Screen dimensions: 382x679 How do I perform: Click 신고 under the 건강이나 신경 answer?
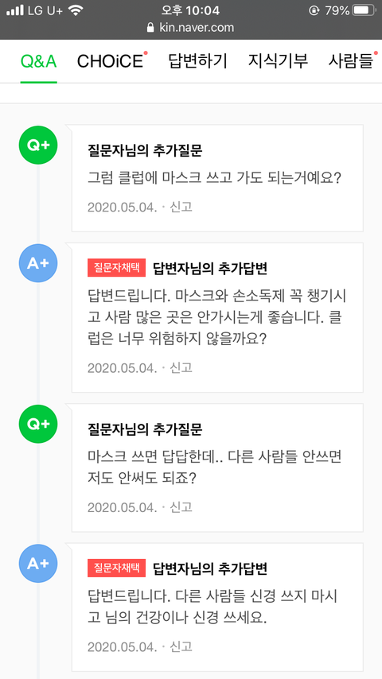[x=181, y=647]
